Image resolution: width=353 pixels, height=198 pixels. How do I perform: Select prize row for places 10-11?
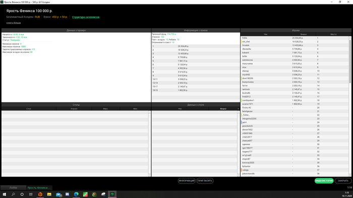[196, 79]
